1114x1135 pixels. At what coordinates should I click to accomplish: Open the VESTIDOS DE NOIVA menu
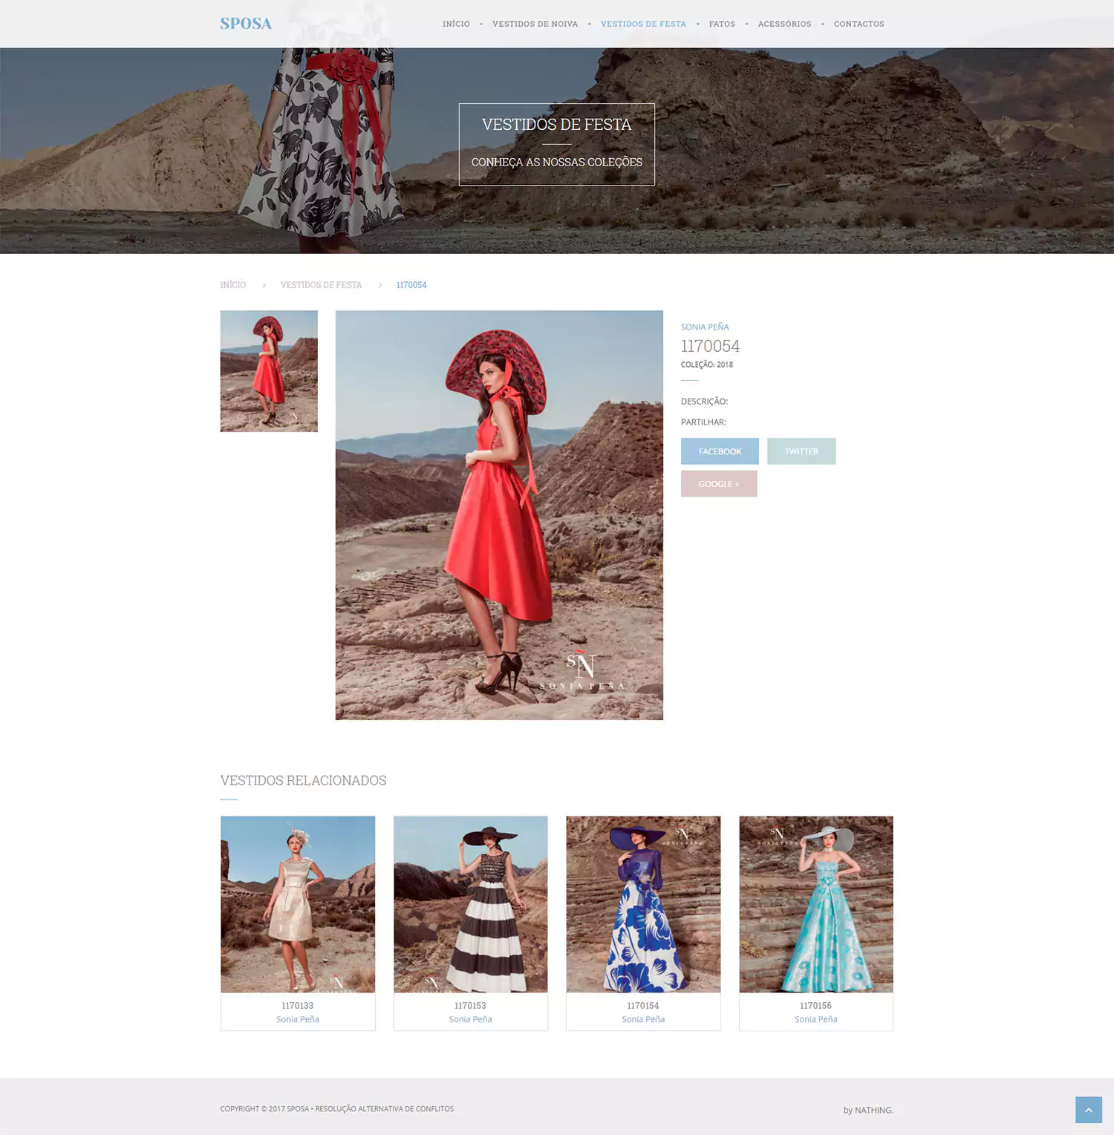pyautogui.click(x=535, y=23)
